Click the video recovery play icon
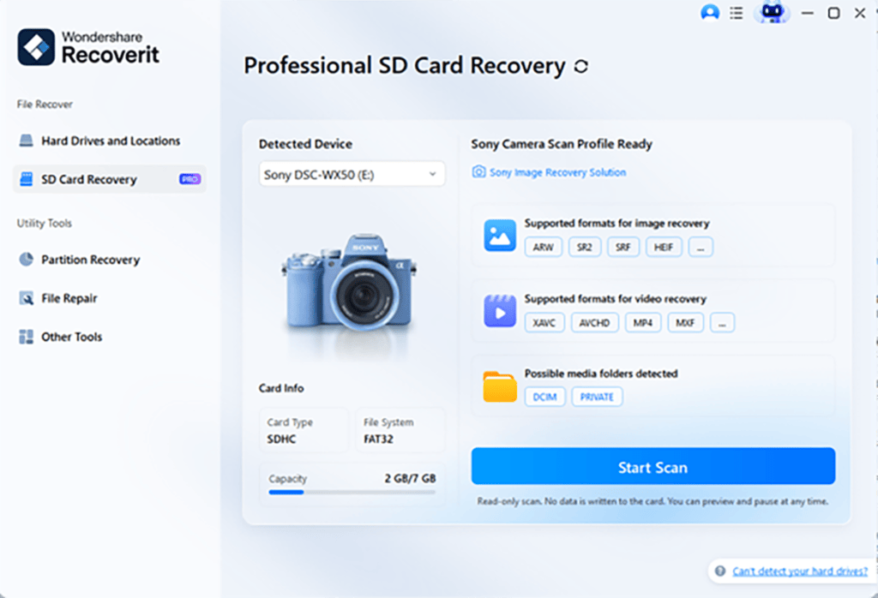 click(x=500, y=311)
